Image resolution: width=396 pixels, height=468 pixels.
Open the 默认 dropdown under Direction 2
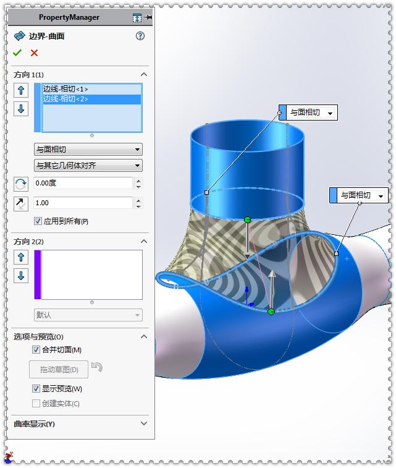(88, 315)
